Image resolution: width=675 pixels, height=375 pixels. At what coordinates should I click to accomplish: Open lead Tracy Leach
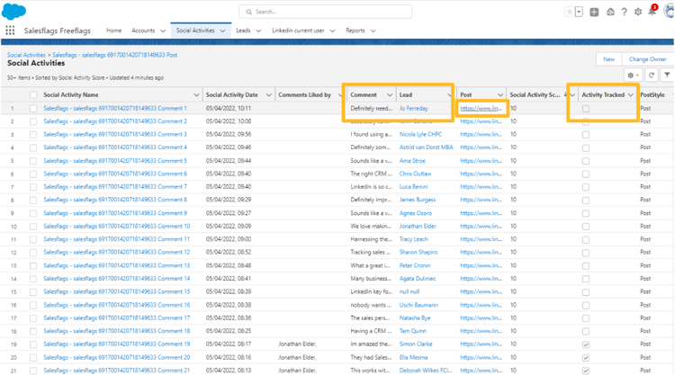[413, 239]
